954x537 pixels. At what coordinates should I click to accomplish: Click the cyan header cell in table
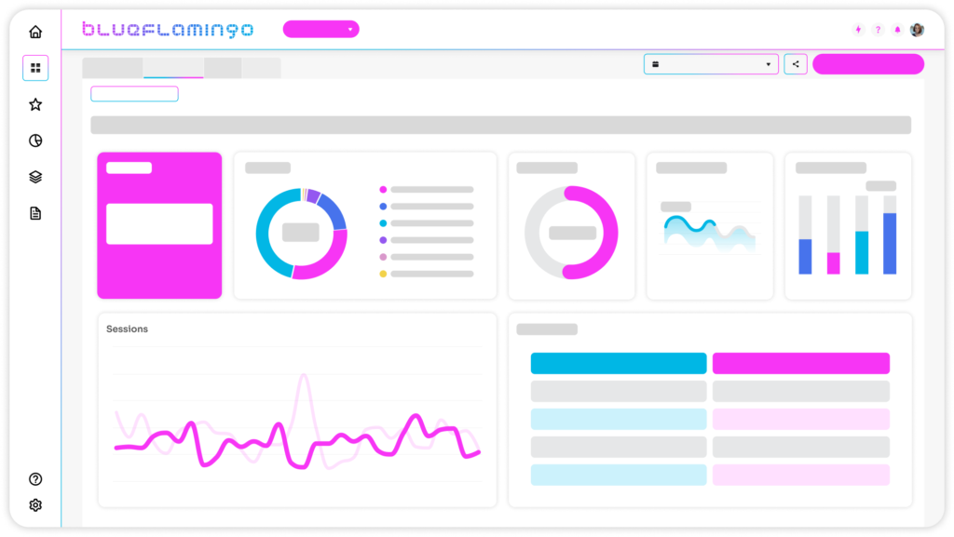pyautogui.click(x=619, y=363)
